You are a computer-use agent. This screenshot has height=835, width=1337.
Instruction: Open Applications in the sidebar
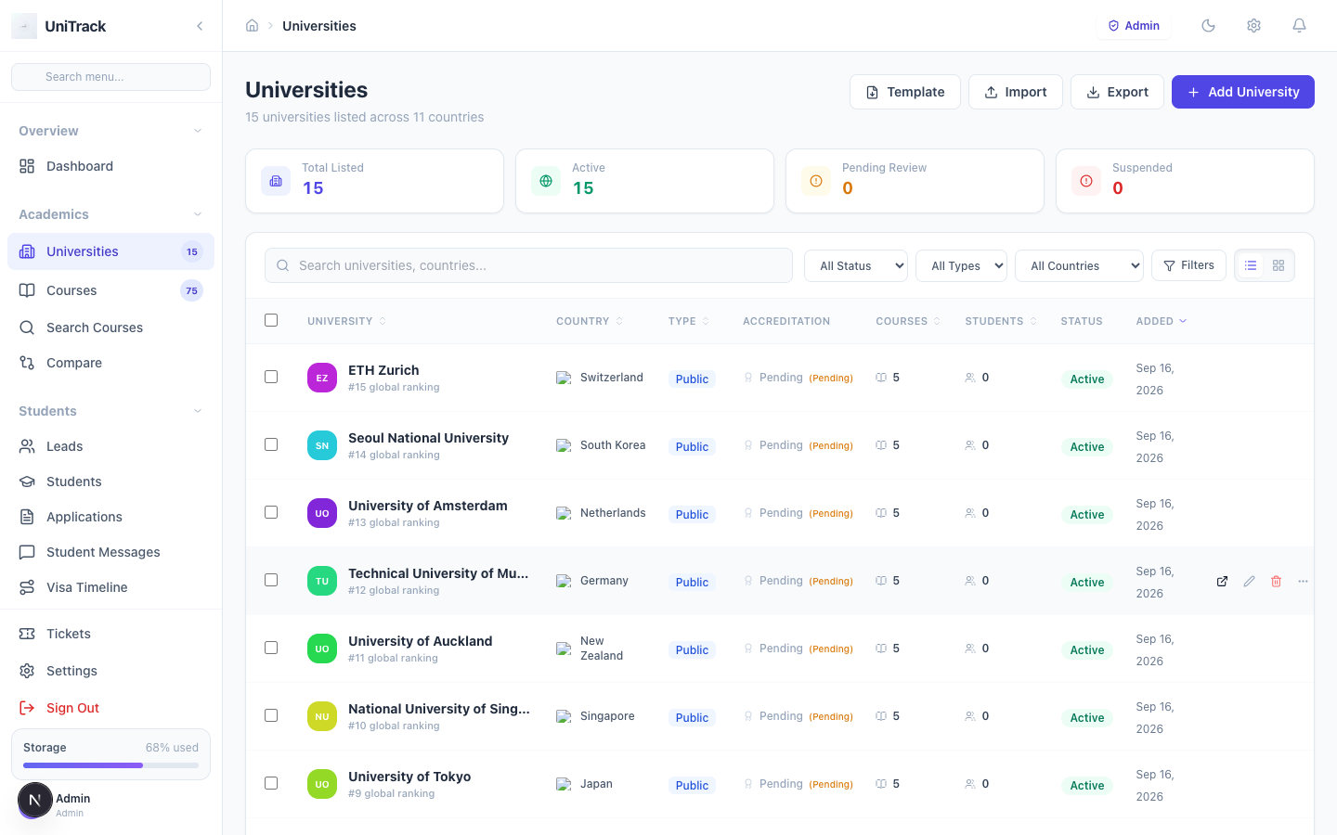(110, 517)
